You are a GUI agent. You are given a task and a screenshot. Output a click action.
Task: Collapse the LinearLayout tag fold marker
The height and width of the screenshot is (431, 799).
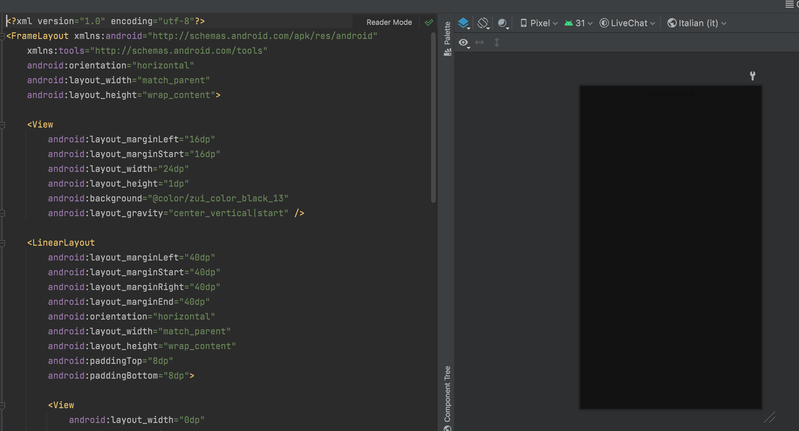tap(2, 243)
